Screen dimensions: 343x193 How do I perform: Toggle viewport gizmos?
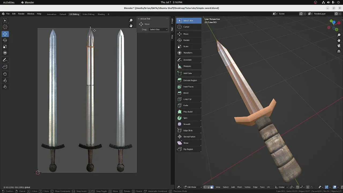click(326, 187)
